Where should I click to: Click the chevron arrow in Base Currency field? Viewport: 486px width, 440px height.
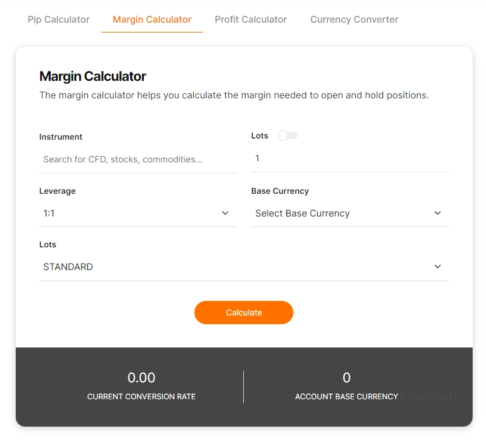tap(438, 213)
